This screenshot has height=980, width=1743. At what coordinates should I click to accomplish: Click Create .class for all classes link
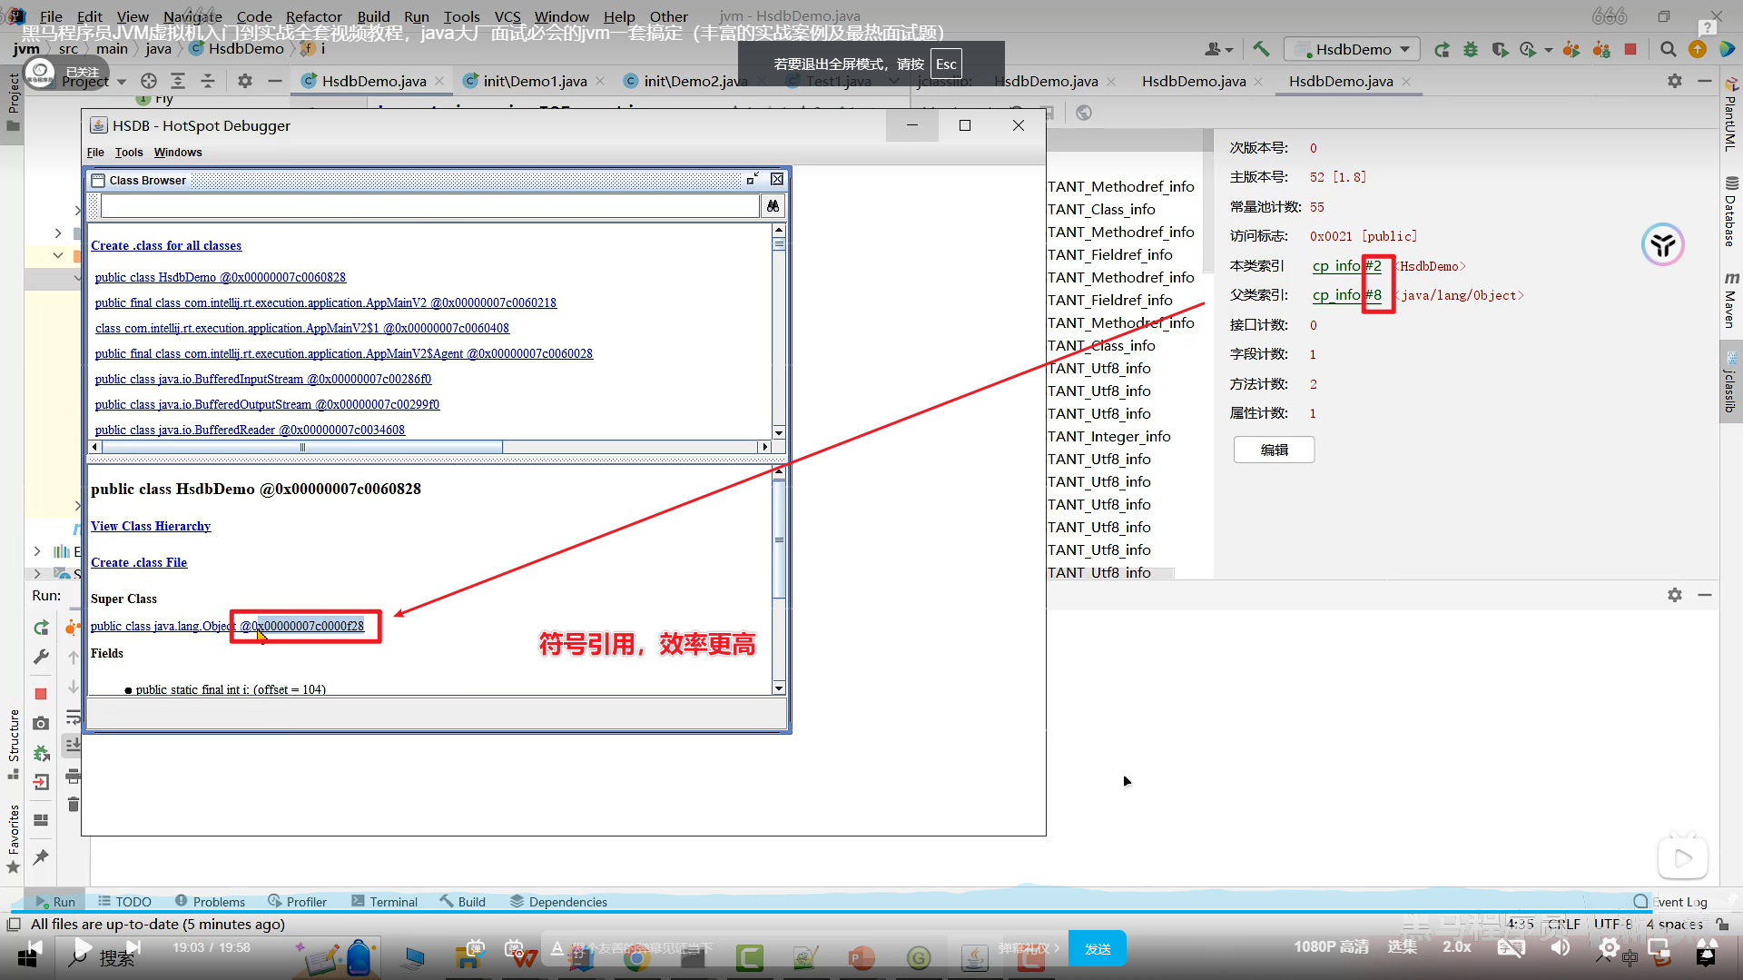click(166, 245)
